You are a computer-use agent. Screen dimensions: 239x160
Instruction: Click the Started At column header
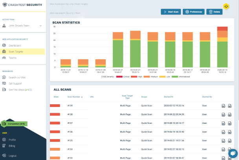[168, 97]
